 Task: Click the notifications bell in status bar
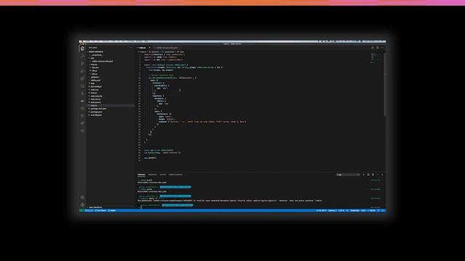[x=383, y=210]
